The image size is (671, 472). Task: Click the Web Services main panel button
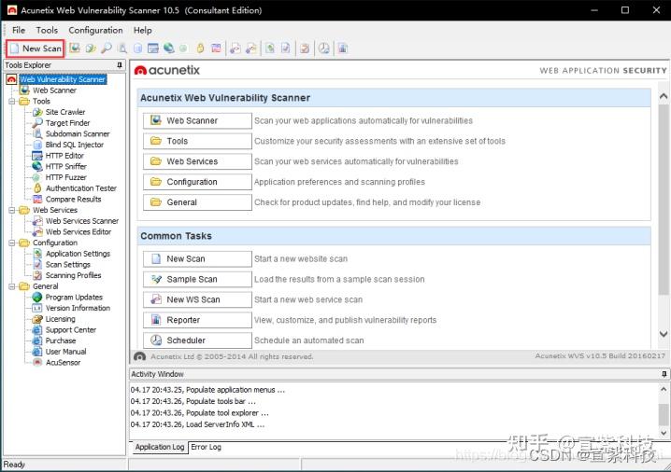(x=197, y=161)
